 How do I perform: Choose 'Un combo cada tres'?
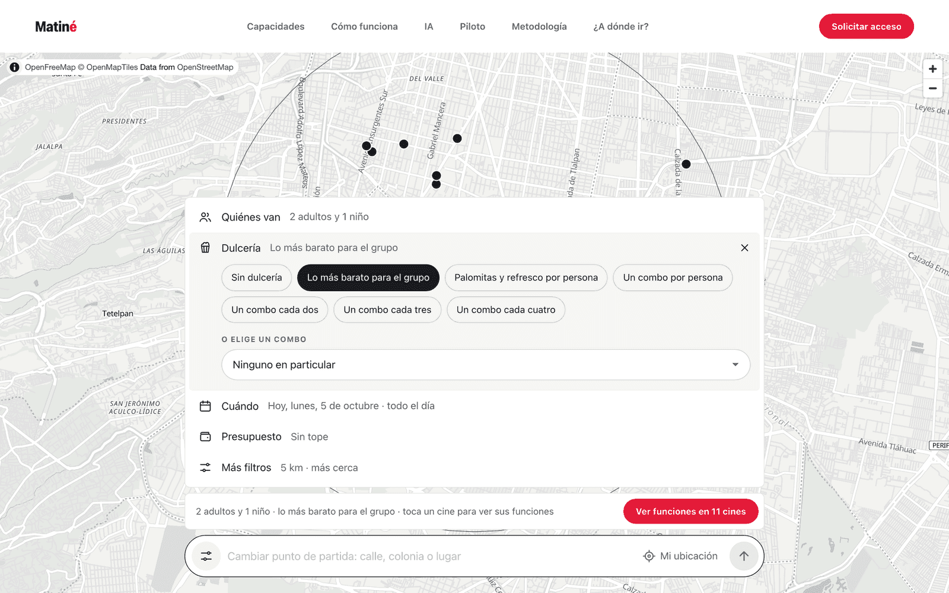click(387, 310)
